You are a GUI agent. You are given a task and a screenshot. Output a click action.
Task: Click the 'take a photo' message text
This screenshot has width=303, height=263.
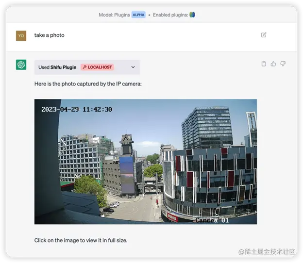(49, 35)
